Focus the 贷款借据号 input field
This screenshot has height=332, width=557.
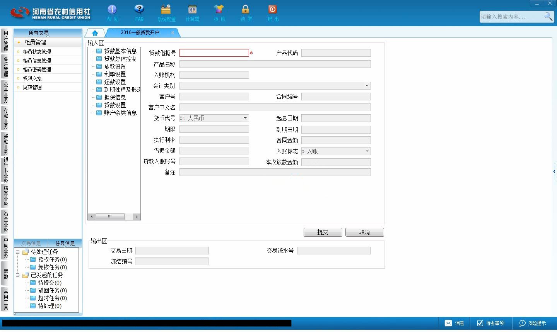click(x=214, y=53)
